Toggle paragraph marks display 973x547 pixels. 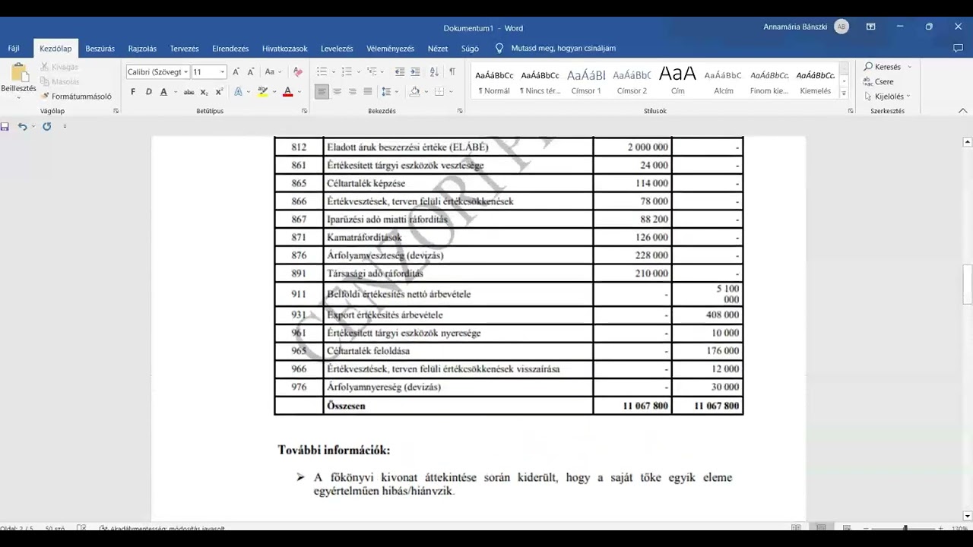452,72
